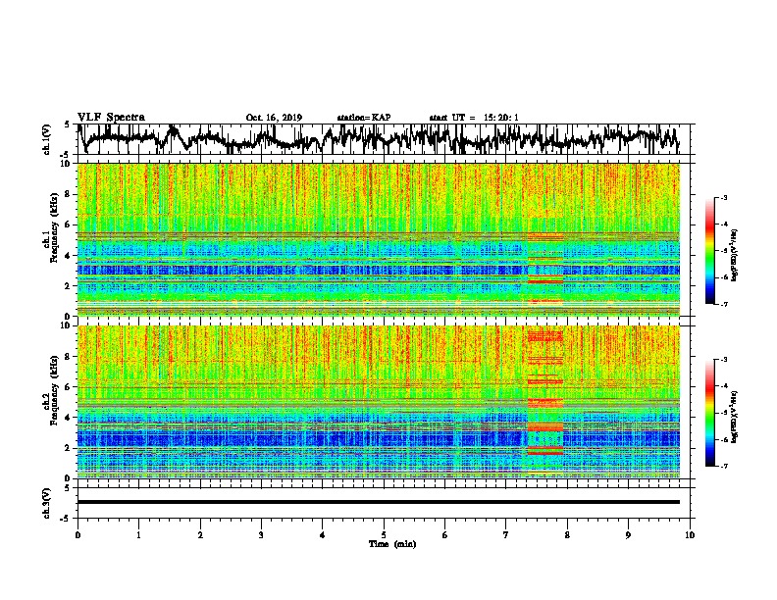Click the flat ch.3 voltage trace line
777x600 pixels.
click(x=378, y=502)
